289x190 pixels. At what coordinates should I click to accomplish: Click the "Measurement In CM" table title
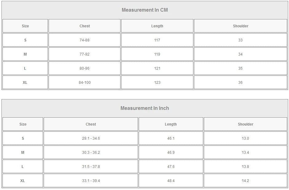tap(145, 10)
